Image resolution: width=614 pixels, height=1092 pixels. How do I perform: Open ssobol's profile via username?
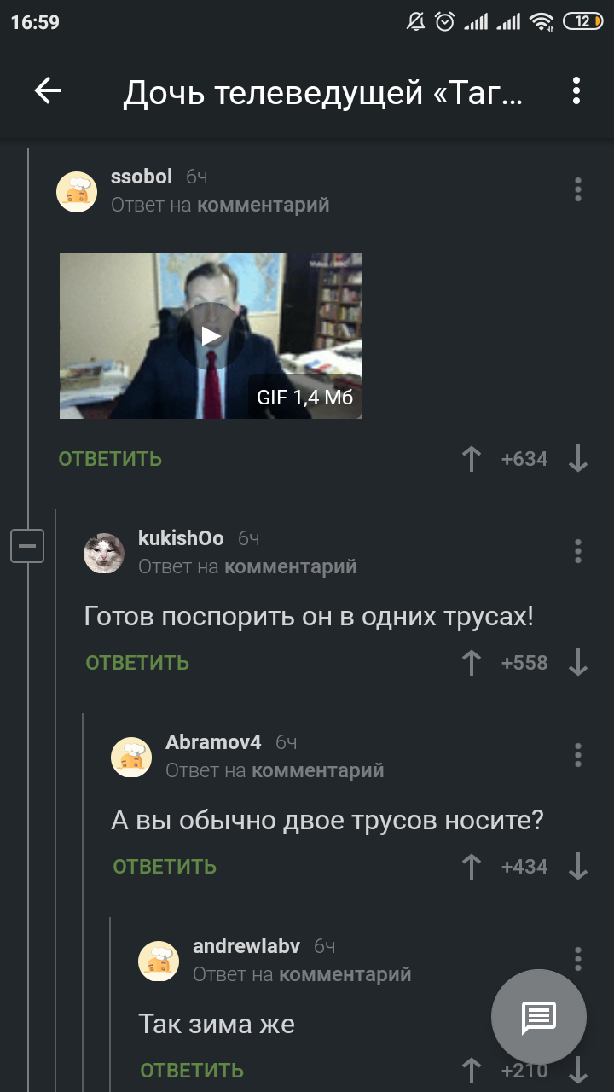(142, 177)
